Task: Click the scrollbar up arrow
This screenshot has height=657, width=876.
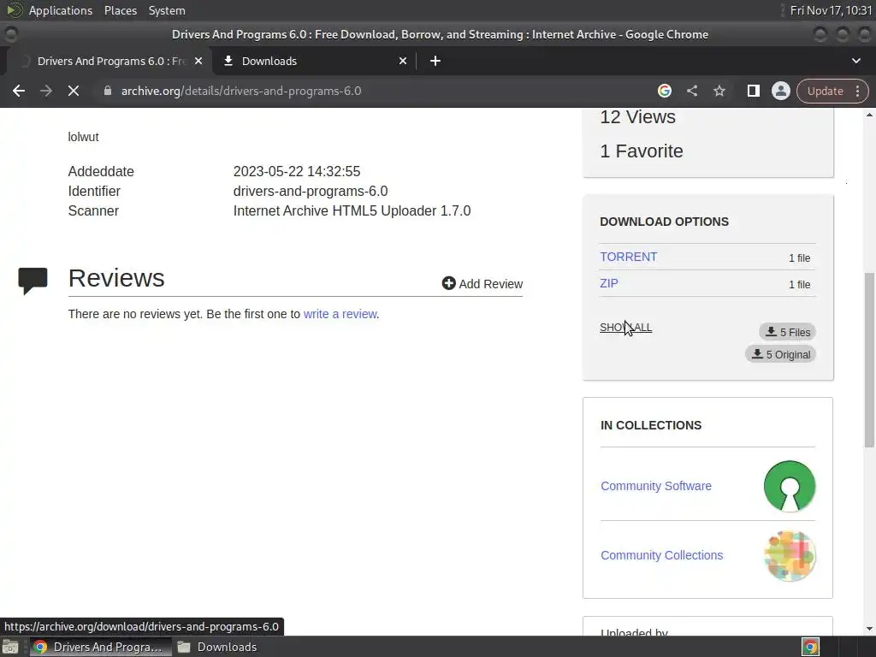Action: click(x=869, y=115)
